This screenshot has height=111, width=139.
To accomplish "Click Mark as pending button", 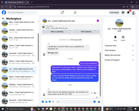I will pyautogui.click(x=57, y=32).
